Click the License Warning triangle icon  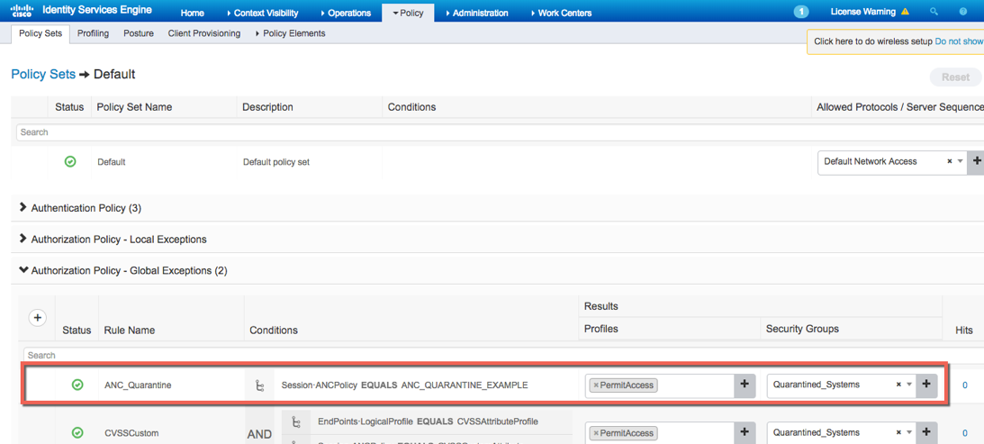pyautogui.click(x=904, y=12)
